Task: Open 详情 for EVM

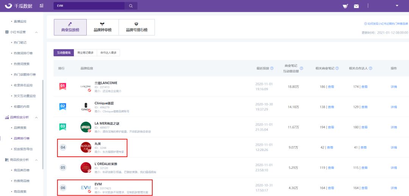Action: pos(393,188)
